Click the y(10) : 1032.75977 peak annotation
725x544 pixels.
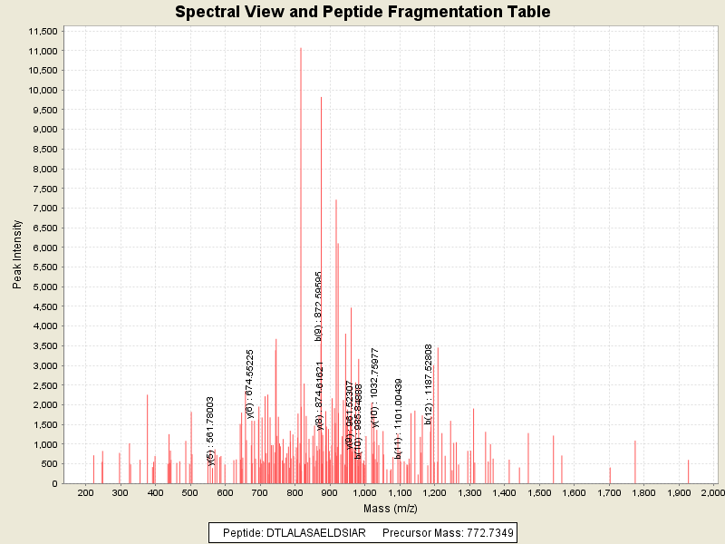(x=375, y=387)
